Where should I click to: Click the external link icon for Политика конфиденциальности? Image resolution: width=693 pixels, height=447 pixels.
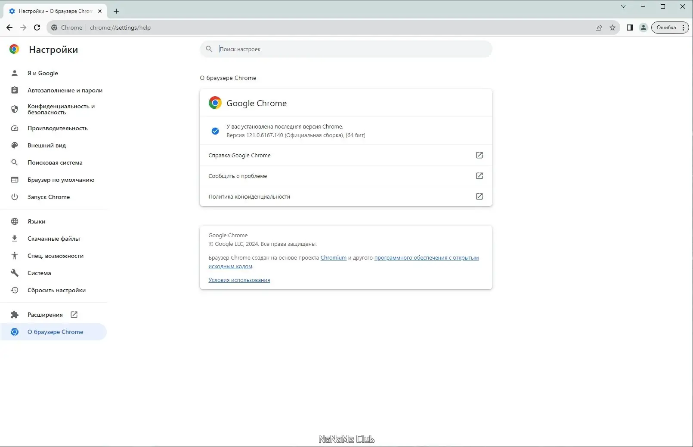480,196
